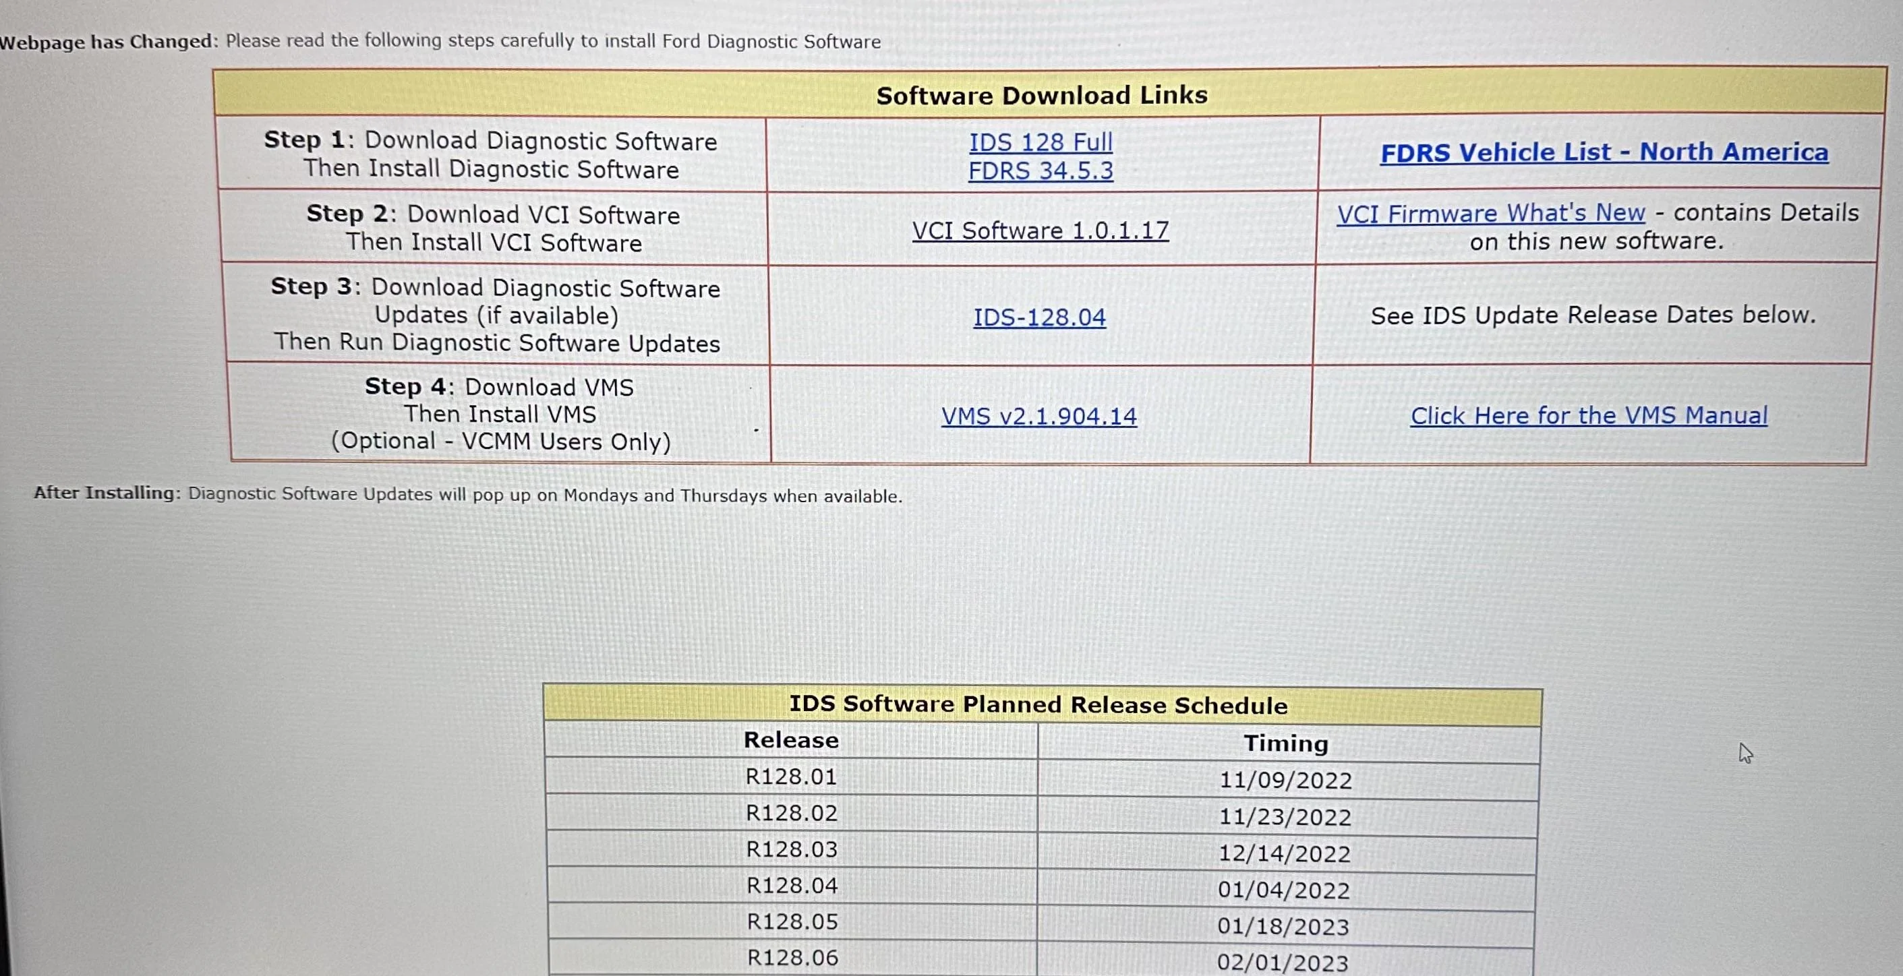Click the Timing column header
The width and height of the screenshot is (1903, 976).
(1286, 743)
